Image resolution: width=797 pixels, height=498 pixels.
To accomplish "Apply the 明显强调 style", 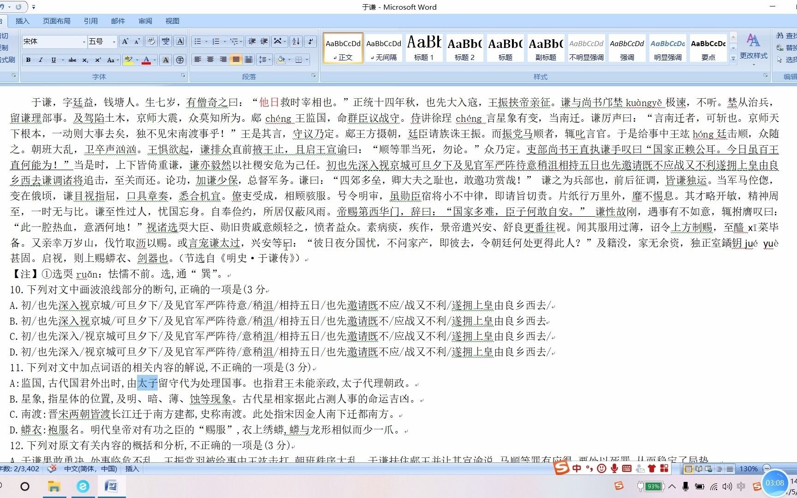I will point(667,48).
